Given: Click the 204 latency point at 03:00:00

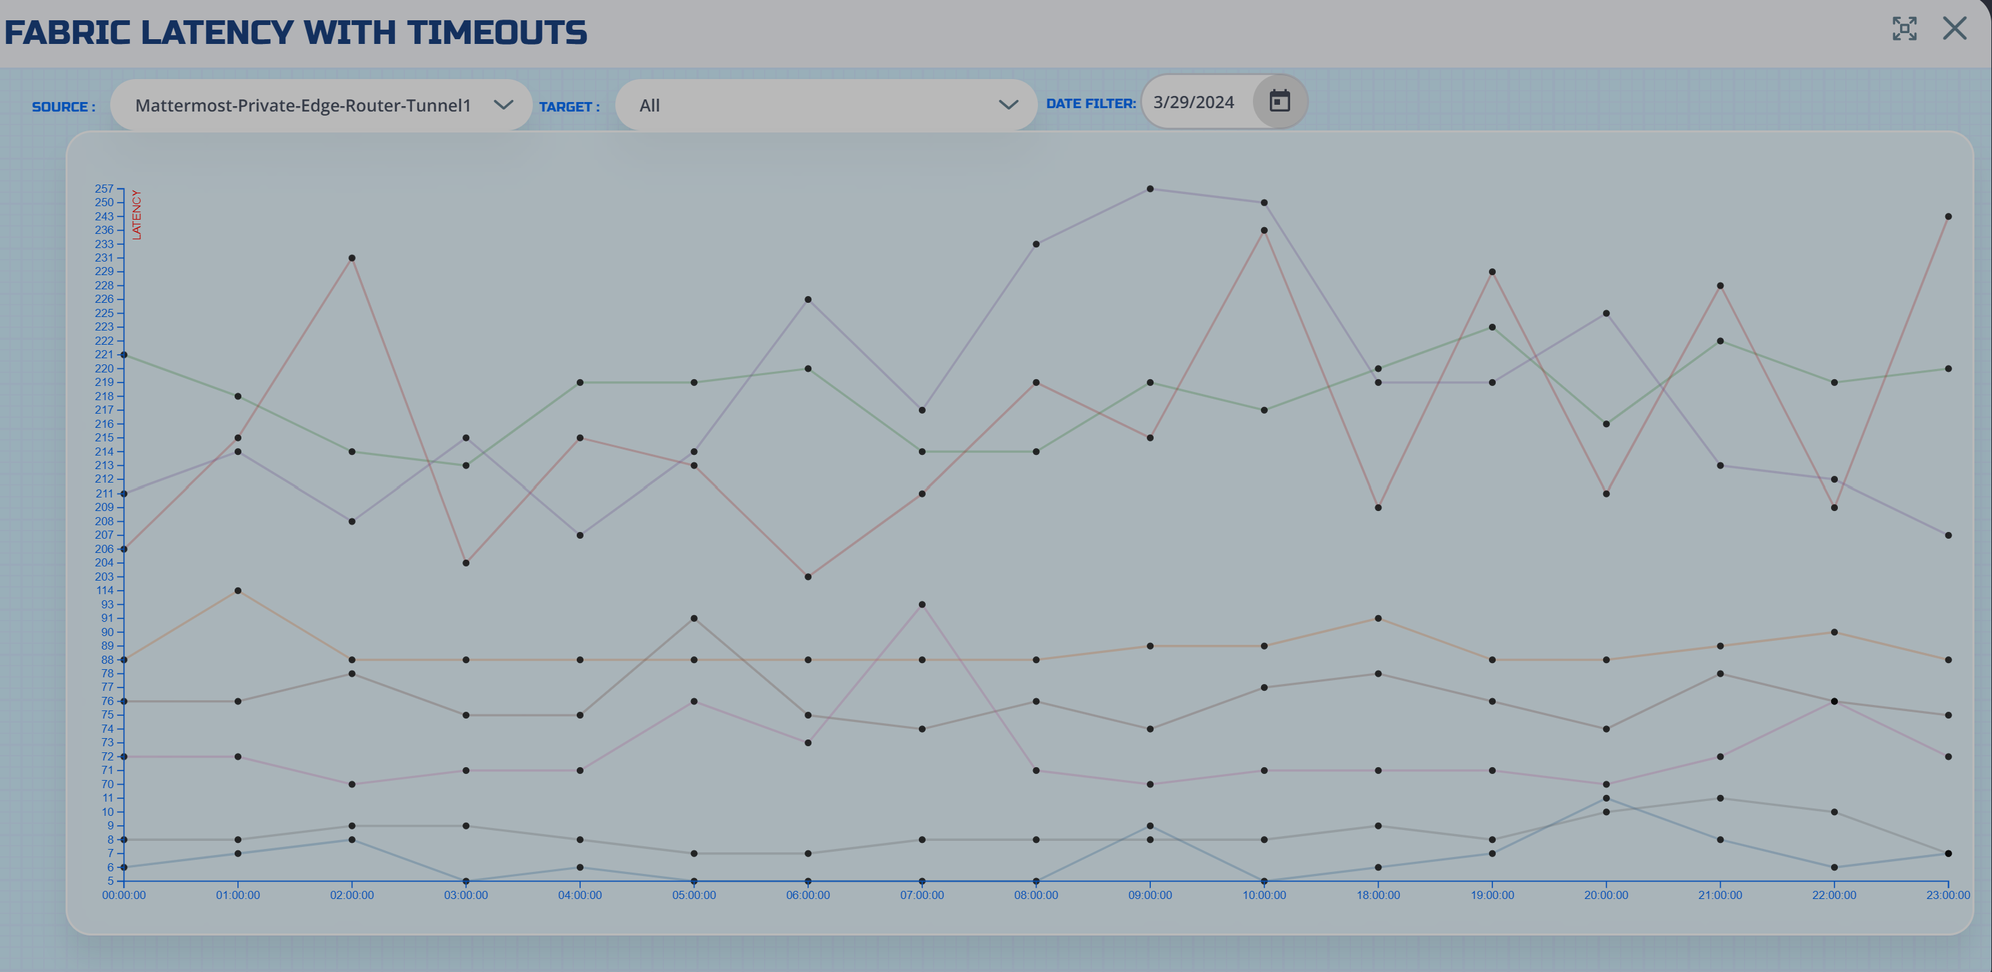Looking at the screenshot, I should (465, 563).
